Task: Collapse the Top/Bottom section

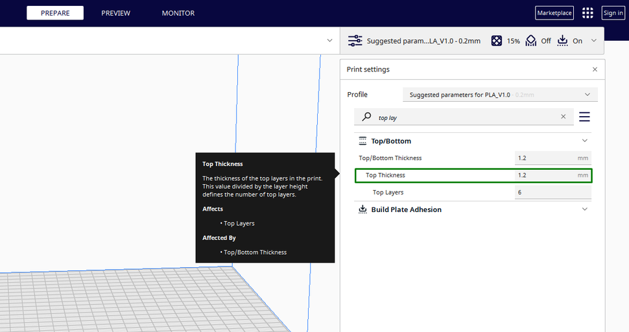Action: (x=584, y=141)
